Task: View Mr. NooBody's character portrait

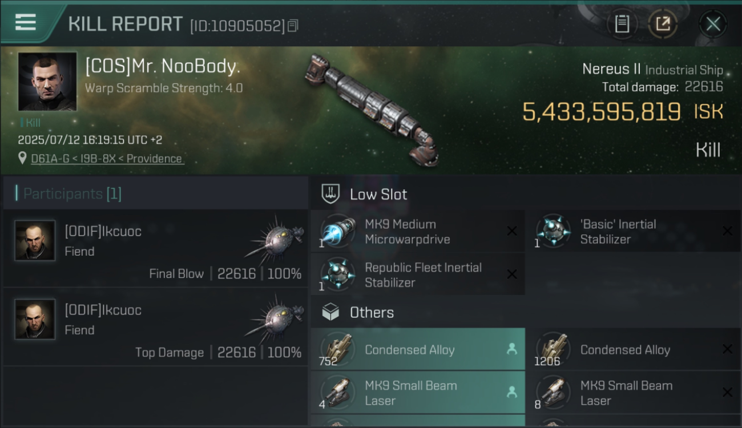Action: 47,82
